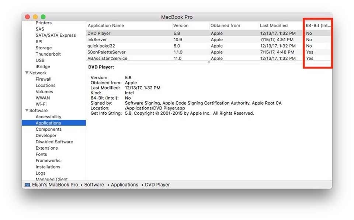
Task: Select Logs under Software
Action: point(41,173)
